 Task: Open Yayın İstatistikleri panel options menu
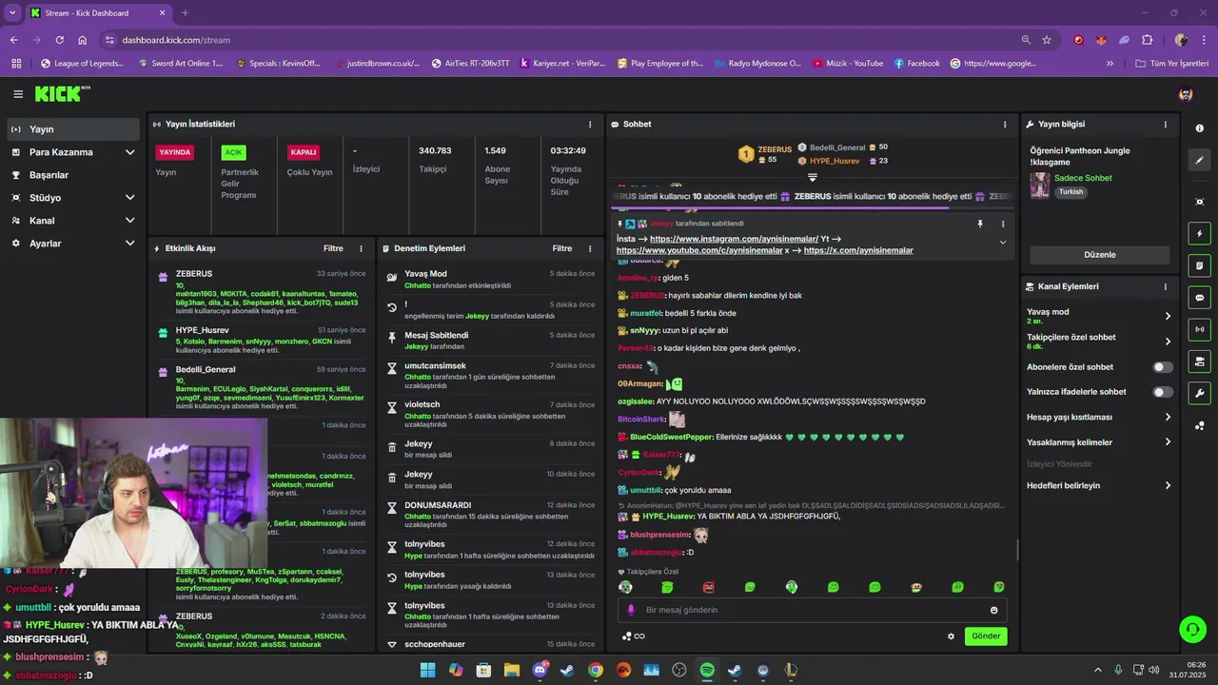(x=590, y=124)
